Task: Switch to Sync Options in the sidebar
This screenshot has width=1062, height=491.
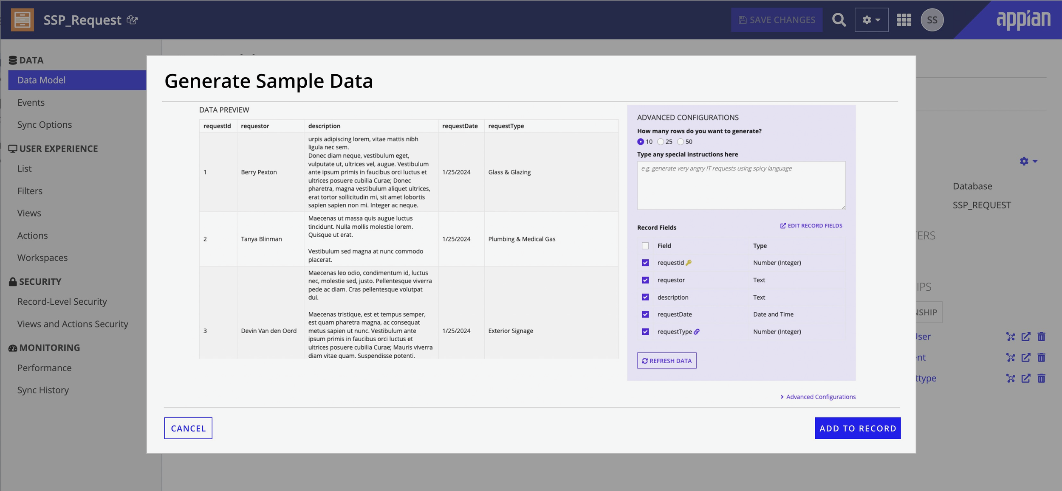Action: (44, 124)
